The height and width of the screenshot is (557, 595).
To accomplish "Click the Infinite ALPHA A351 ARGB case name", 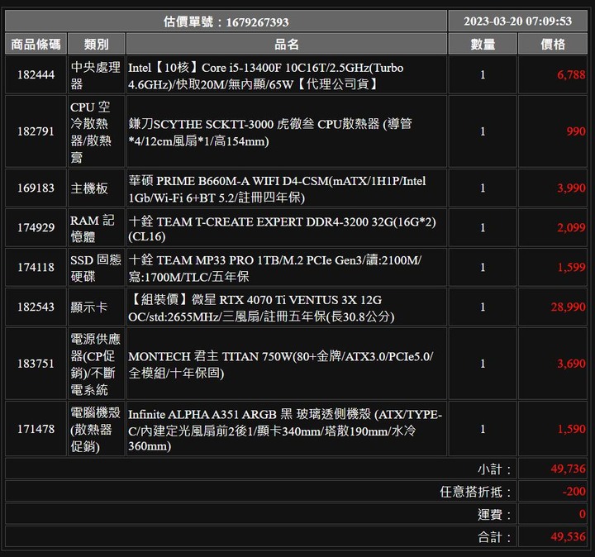I will (x=285, y=430).
